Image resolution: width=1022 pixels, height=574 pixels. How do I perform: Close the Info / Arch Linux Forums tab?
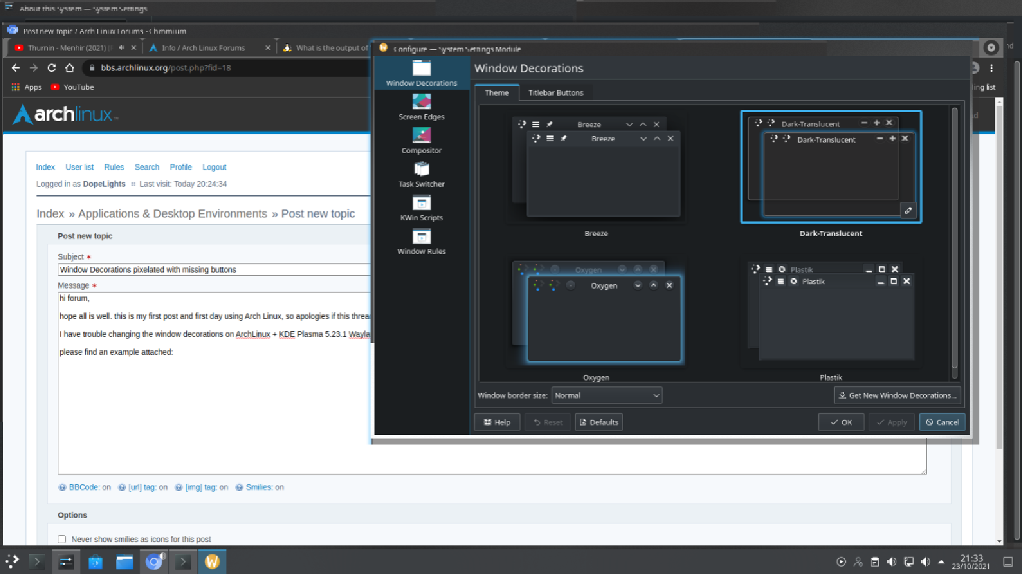point(268,48)
